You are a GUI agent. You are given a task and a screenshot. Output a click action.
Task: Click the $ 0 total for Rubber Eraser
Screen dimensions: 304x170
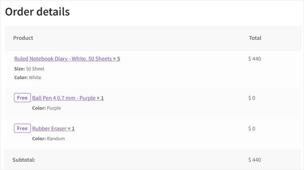pos(252,129)
